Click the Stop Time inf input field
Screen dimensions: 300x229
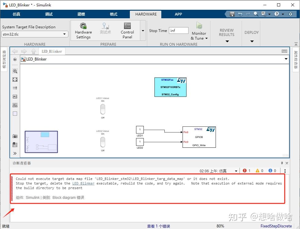pos(178,30)
